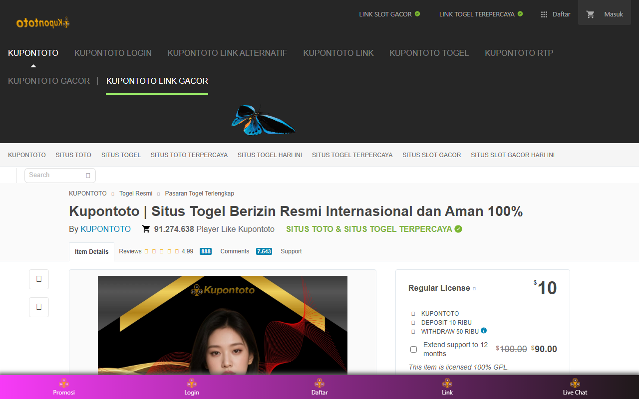Switch to the Support tab
The height and width of the screenshot is (399, 639).
pos(291,251)
